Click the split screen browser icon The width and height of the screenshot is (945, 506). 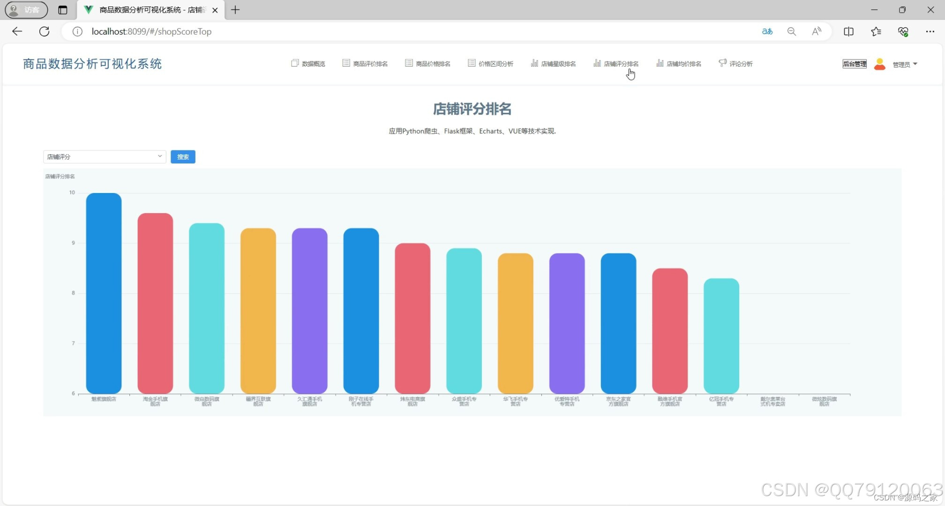pos(848,31)
